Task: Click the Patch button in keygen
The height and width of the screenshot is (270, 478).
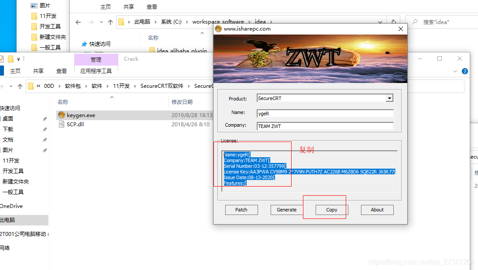Action: (x=241, y=210)
